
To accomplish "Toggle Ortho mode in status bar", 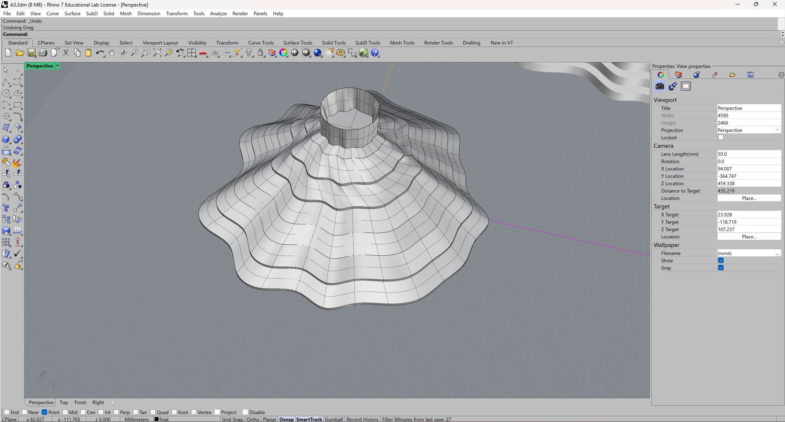I will click(253, 419).
